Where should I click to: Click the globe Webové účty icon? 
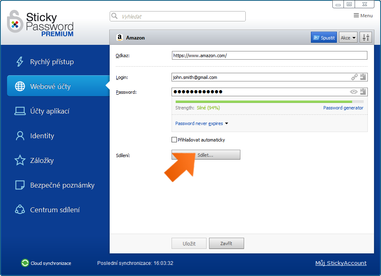coord(20,86)
